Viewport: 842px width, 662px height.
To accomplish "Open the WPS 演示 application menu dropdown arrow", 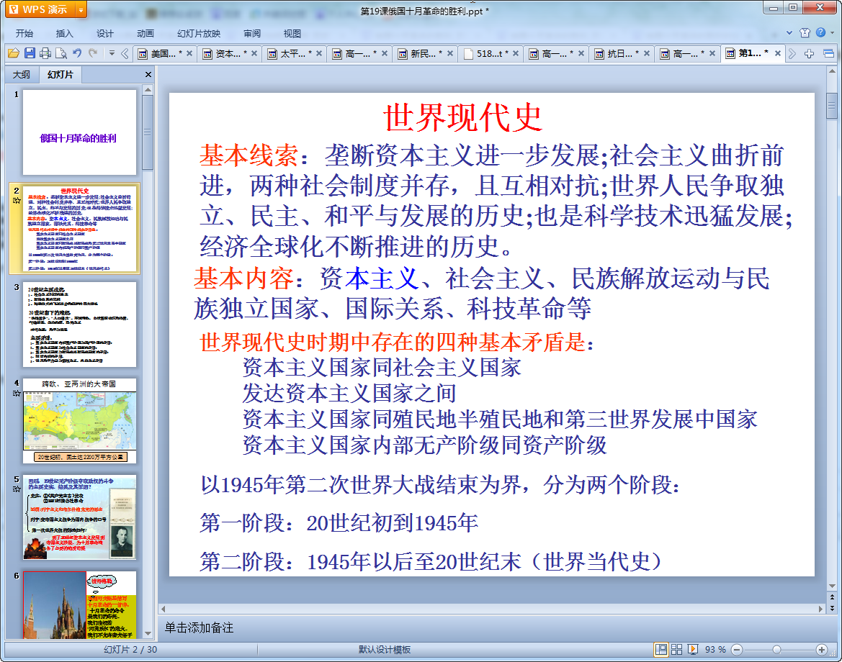I will [x=81, y=9].
